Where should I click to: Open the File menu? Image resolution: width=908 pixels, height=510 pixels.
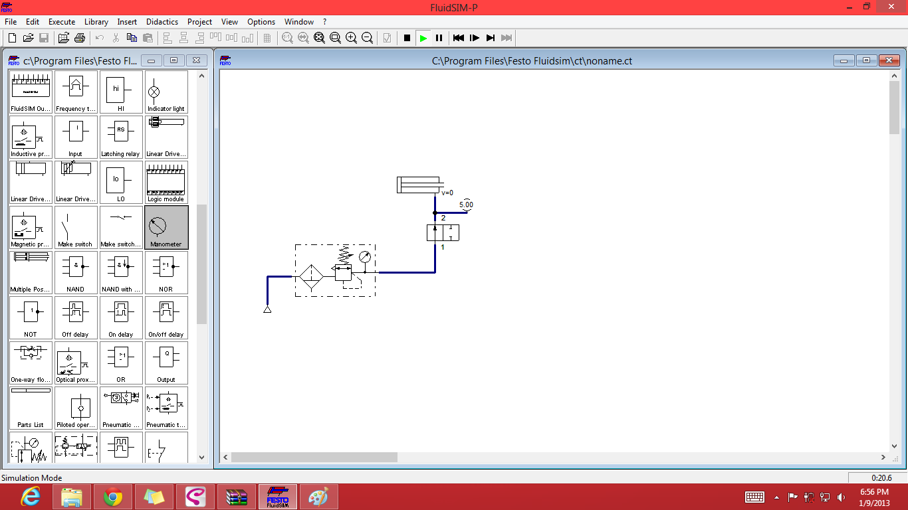tap(11, 22)
